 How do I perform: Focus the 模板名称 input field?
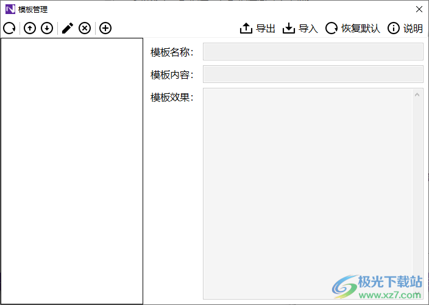point(313,51)
